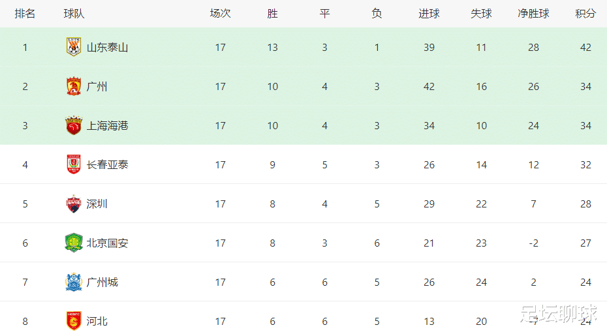The height and width of the screenshot is (336, 607).
Task: Click the 排名 column header
Action: 25,14
